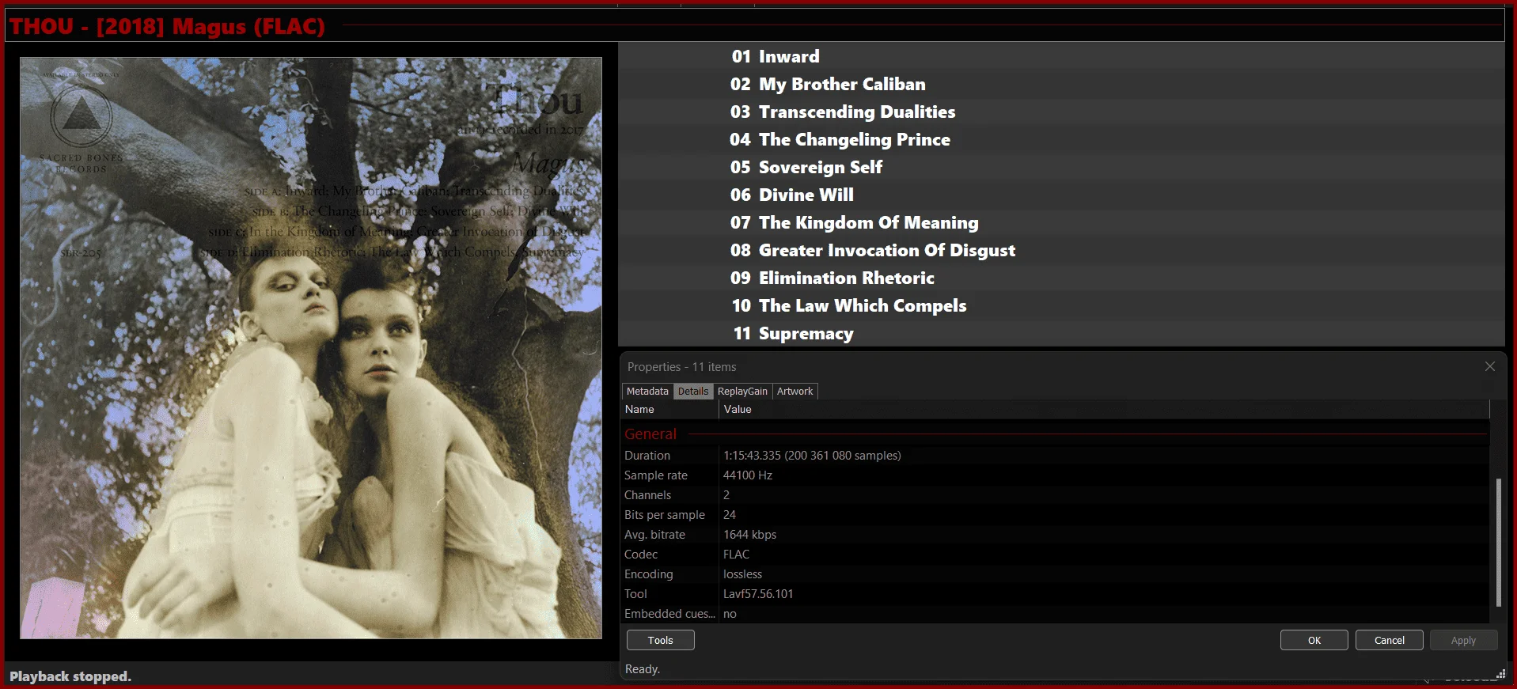The image size is (1517, 689).
Task: Select the Duration row
Action: pos(1056,456)
